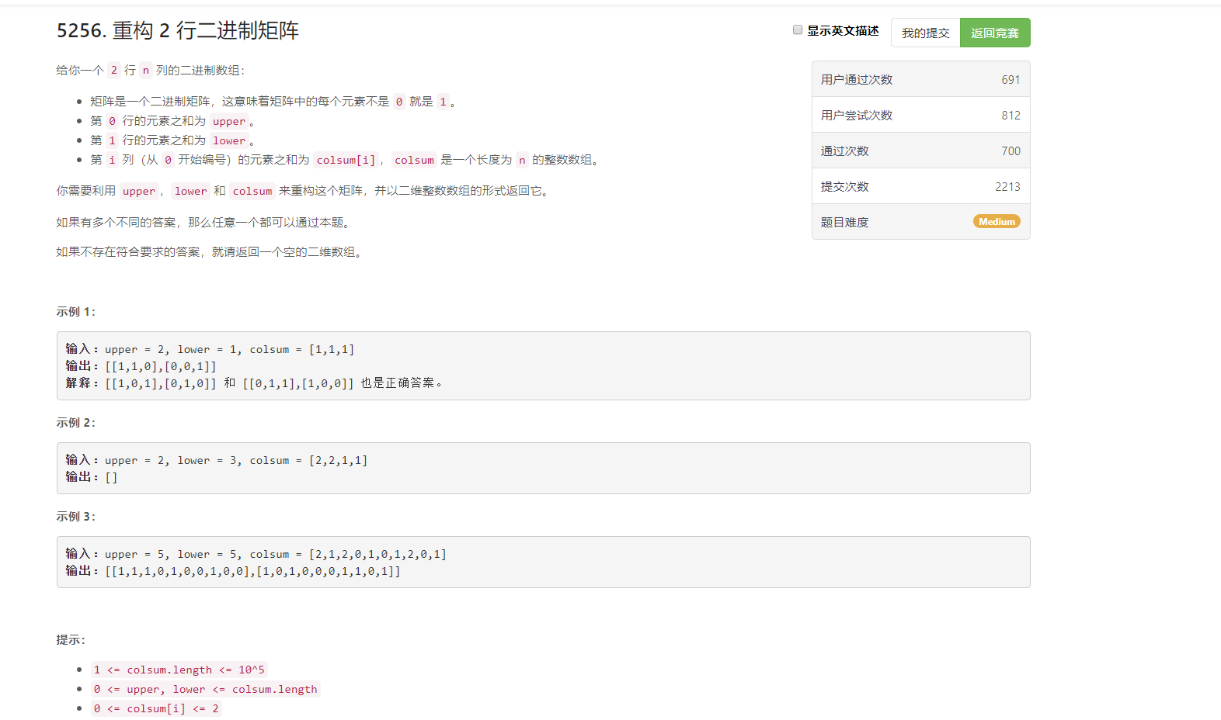Click the sentence starting 你需要利用 upper
This screenshot has height=720, width=1221.
click(x=304, y=191)
